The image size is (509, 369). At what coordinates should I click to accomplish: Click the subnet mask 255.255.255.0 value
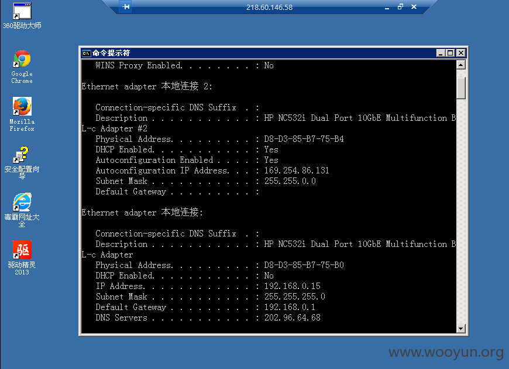[x=294, y=297]
